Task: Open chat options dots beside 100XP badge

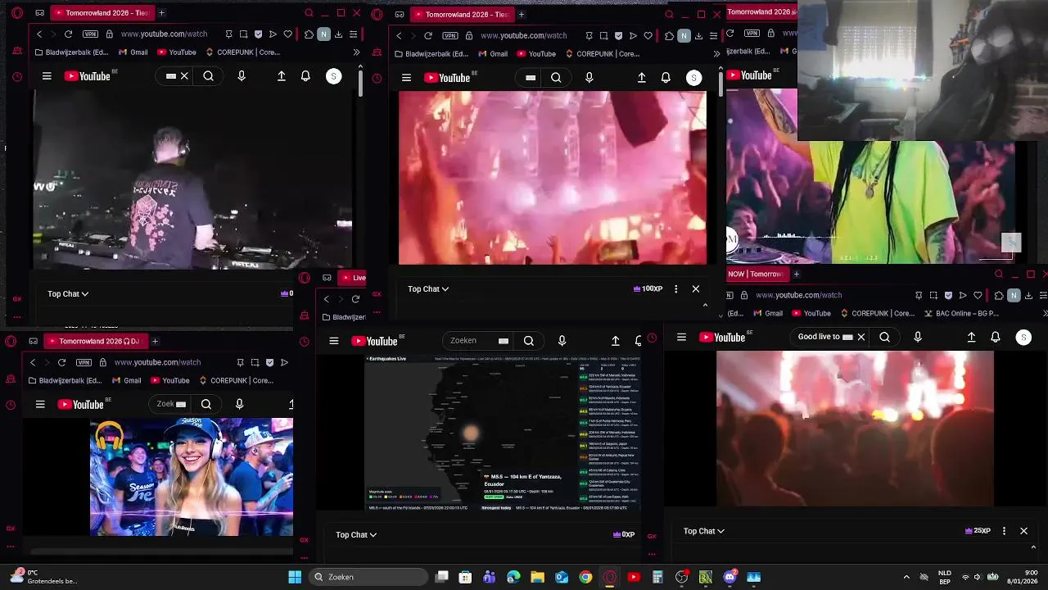Action: coord(675,288)
